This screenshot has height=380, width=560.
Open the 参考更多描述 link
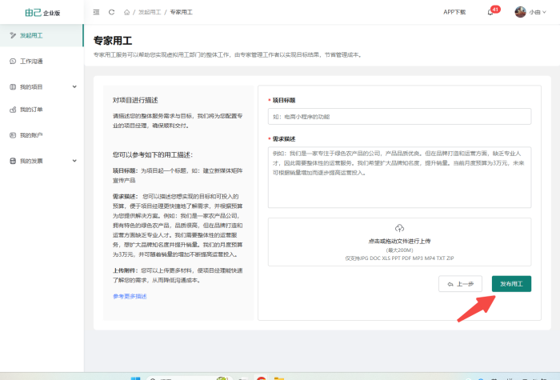point(130,296)
